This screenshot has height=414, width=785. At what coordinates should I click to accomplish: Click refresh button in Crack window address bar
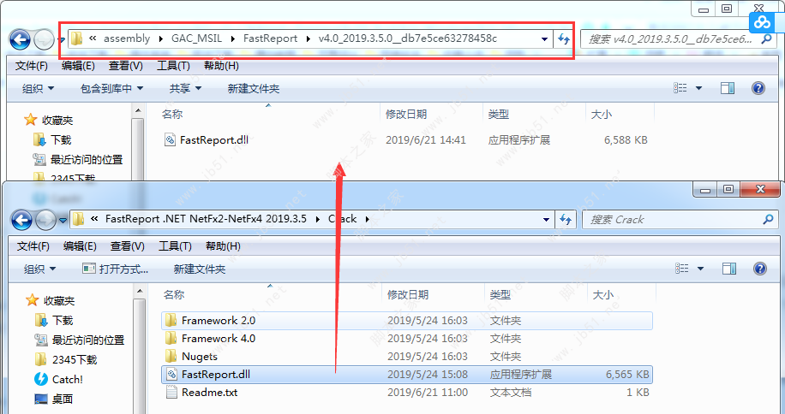pos(566,219)
